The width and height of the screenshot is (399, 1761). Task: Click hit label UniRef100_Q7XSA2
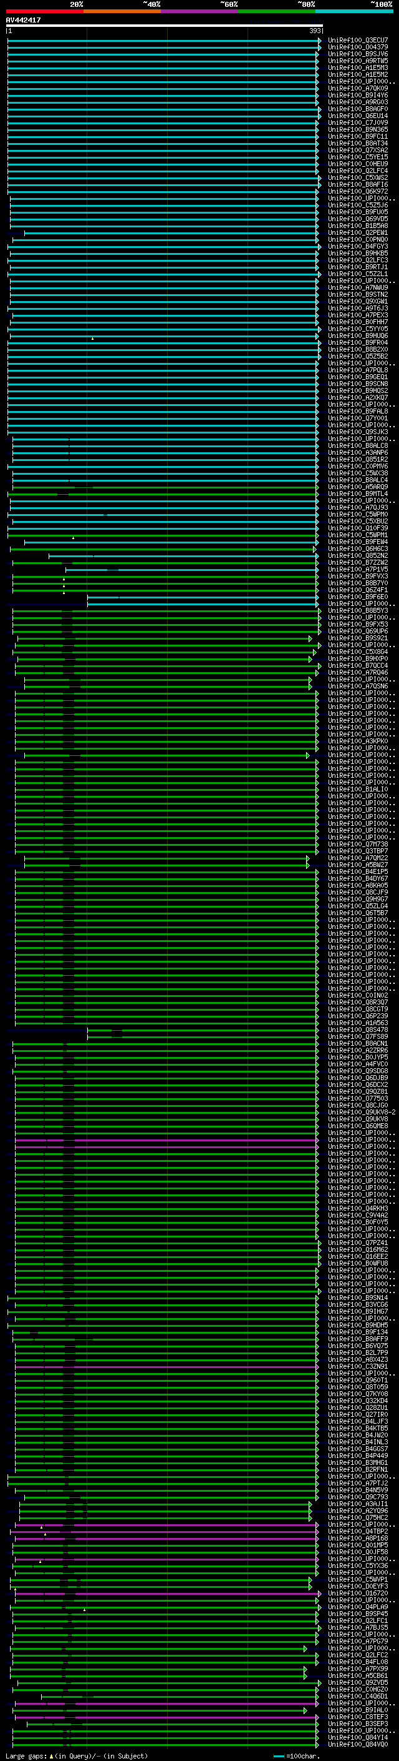[x=357, y=150]
